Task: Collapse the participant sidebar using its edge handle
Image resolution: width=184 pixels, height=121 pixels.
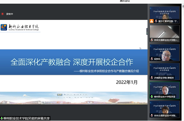Action: tap(147, 32)
